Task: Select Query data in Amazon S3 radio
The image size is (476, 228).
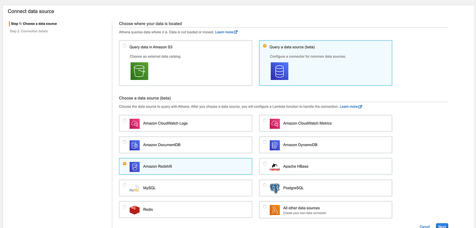Action: 125,46
